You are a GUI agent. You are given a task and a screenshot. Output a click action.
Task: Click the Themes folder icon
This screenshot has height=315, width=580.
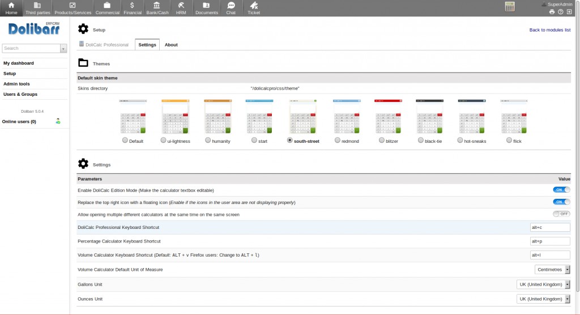[x=83, y=63]
